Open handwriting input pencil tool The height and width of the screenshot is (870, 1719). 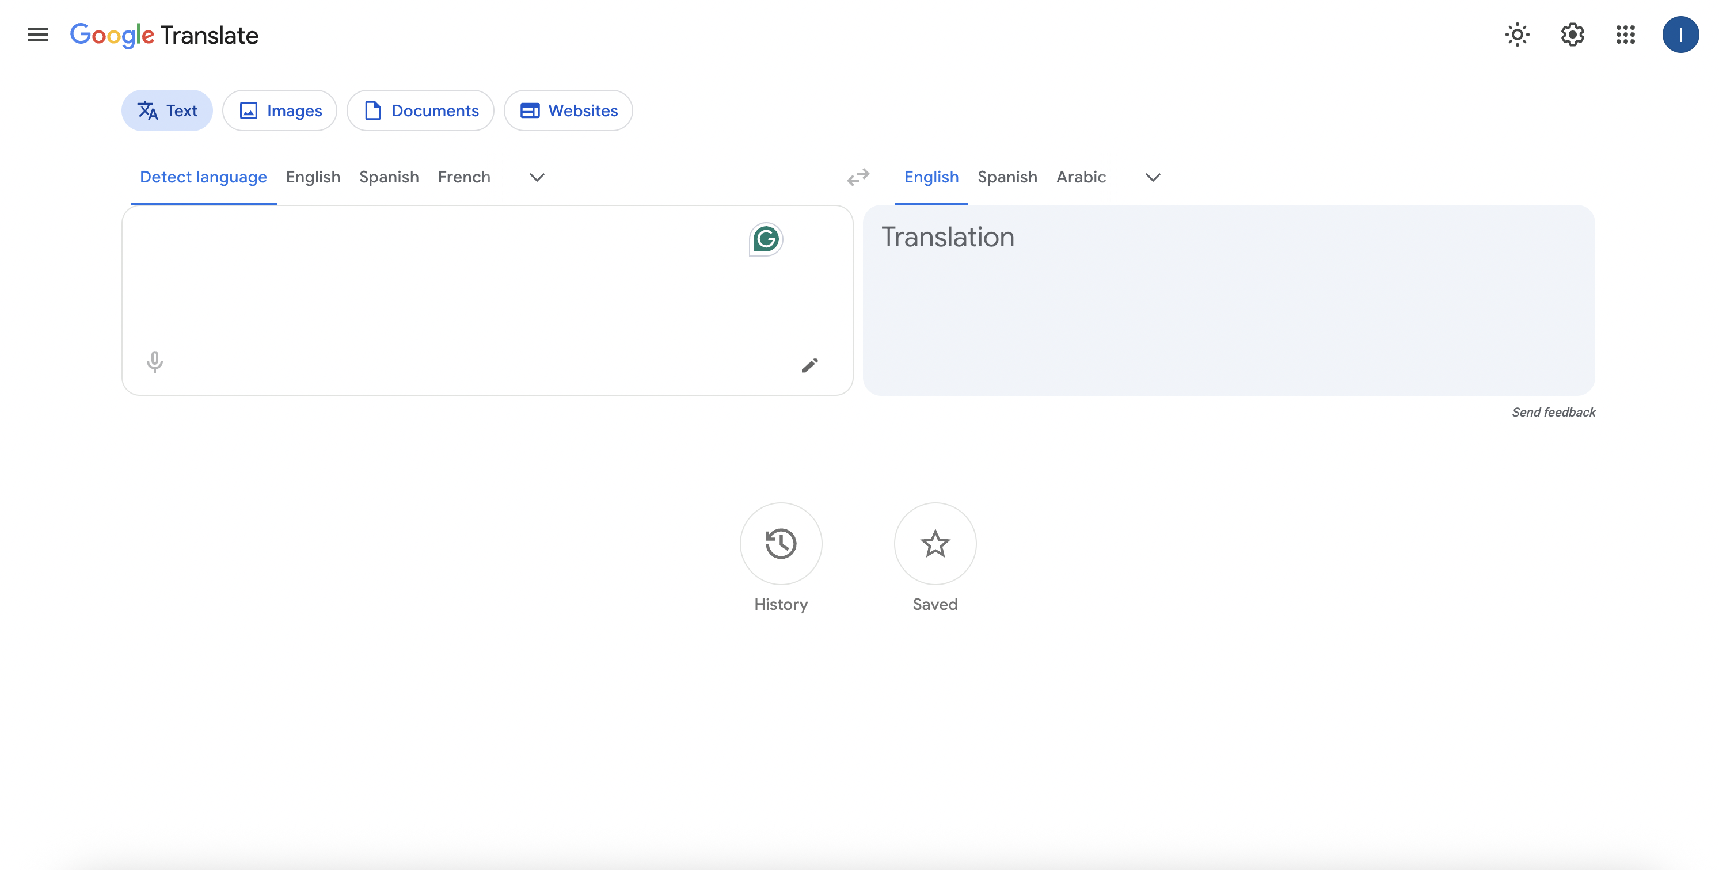(x=809, y=365)
